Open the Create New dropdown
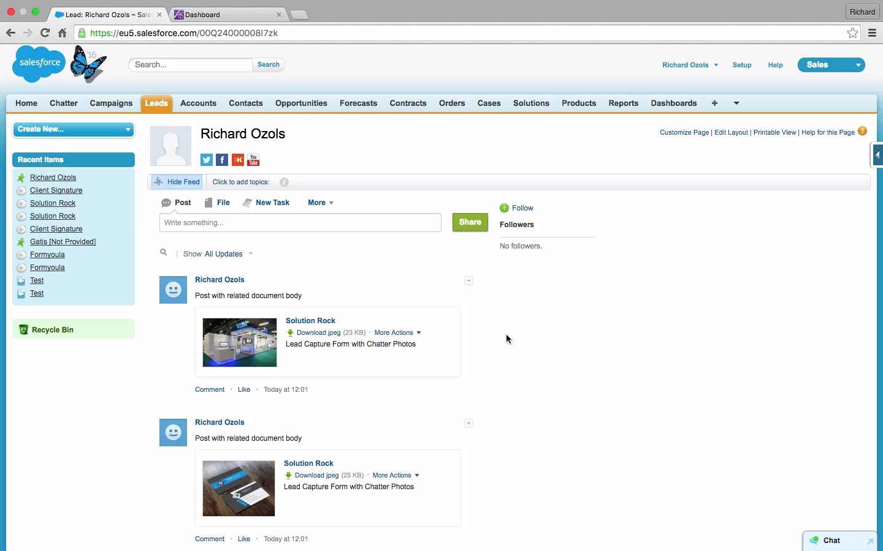This screenshot has height=551, width=883. (x=74, y=129)
